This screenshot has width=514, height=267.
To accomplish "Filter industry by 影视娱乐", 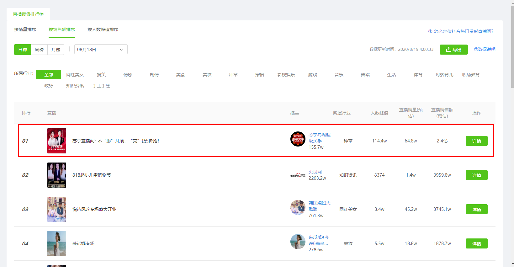I will coord(286,75).
